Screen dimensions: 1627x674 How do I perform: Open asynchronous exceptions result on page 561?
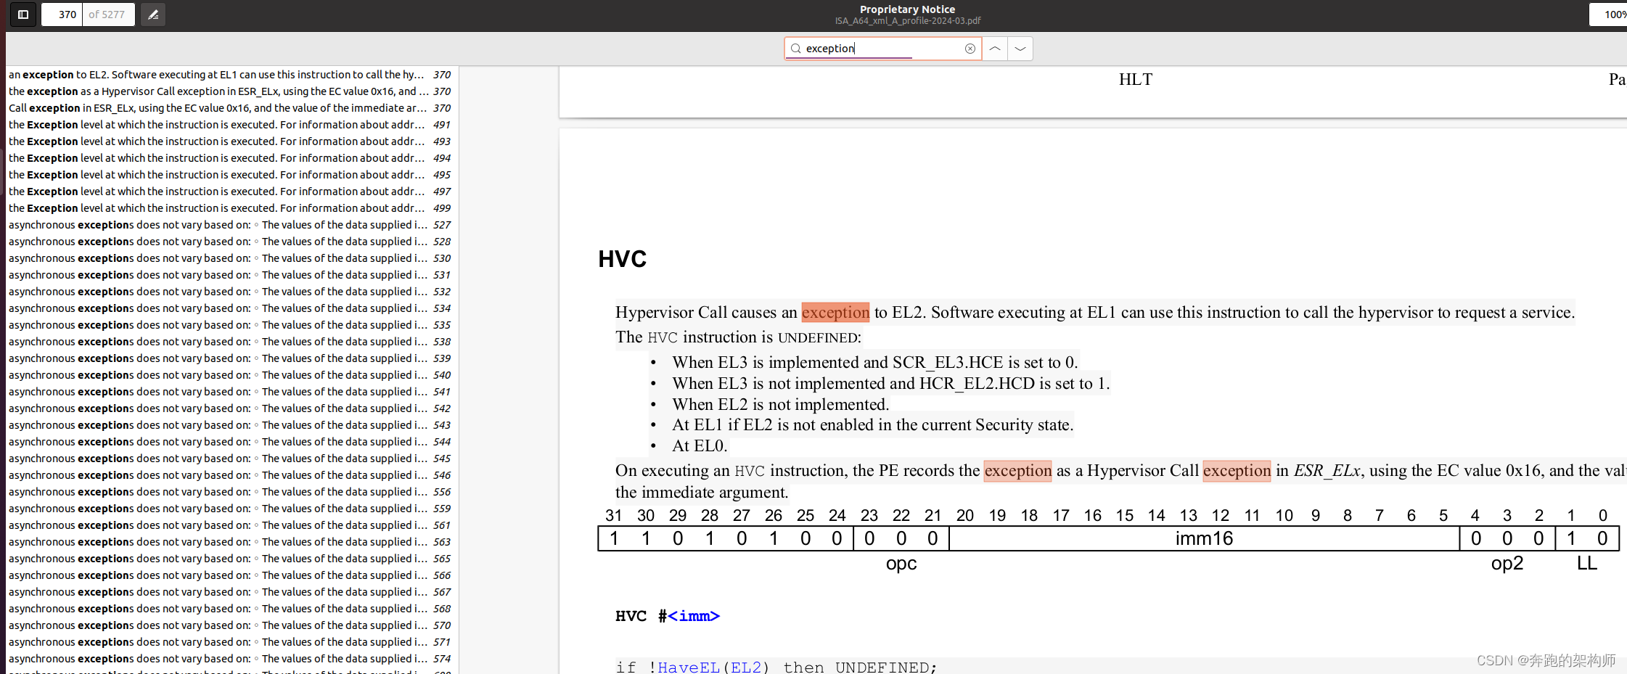(230, 525)
